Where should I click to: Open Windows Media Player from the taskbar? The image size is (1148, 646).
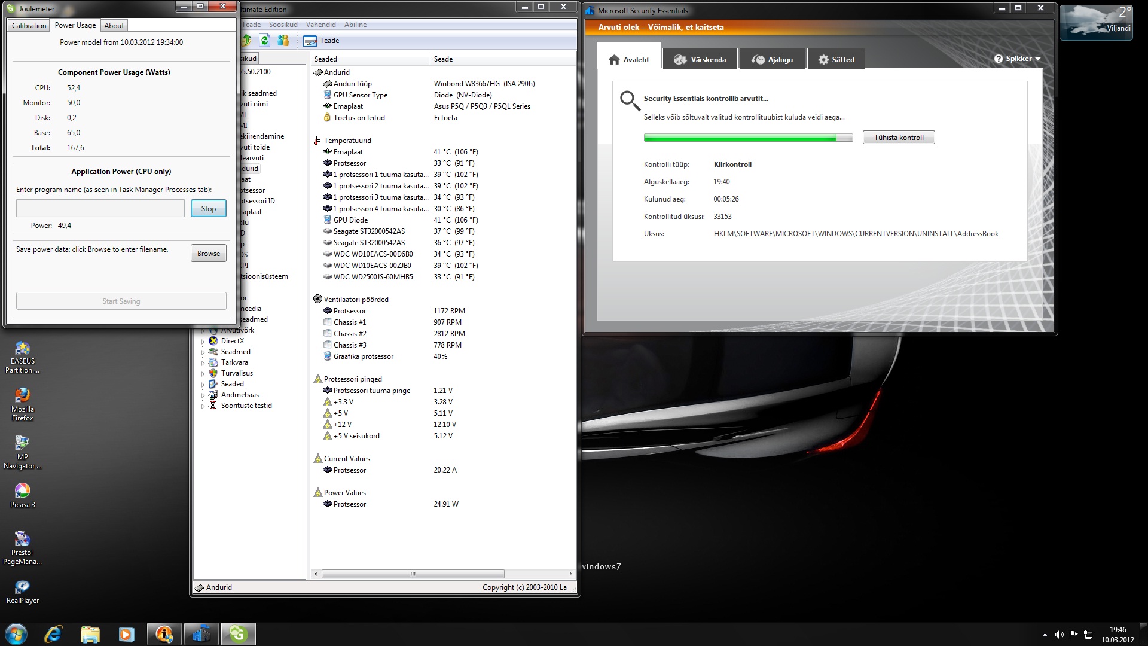[x=126, y=634]
